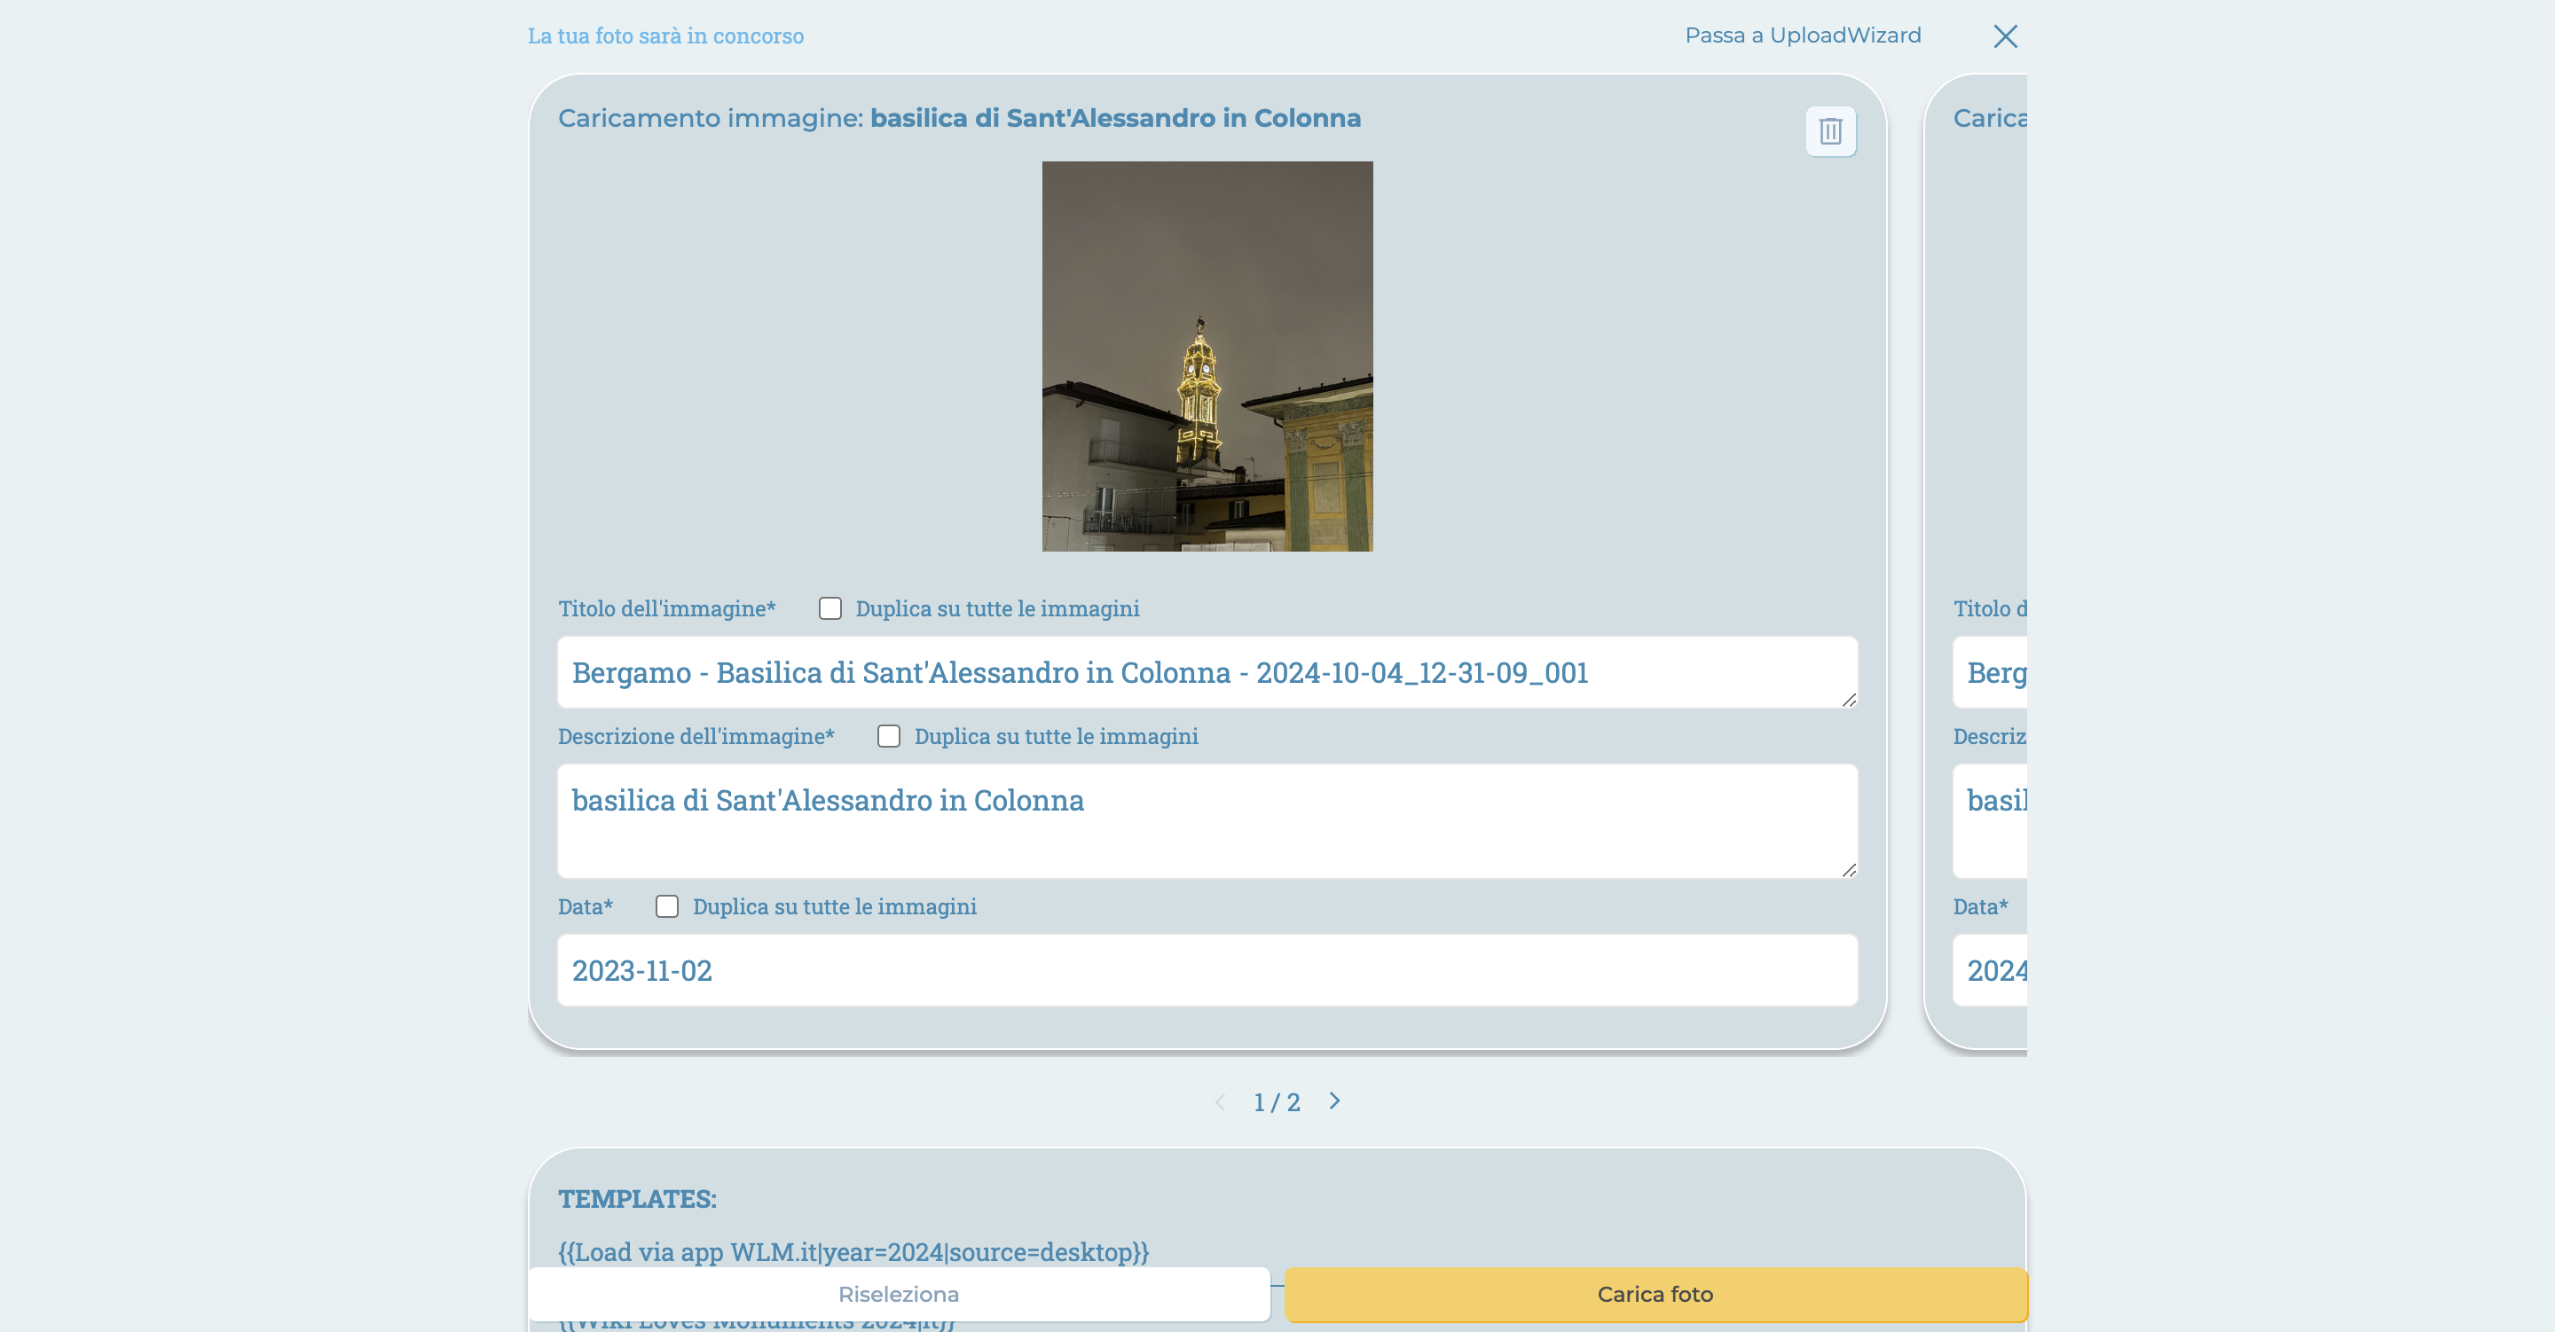
Task: Expand the title textarea resize handle
Action: pyautogui.click(x=1851, y=702)
